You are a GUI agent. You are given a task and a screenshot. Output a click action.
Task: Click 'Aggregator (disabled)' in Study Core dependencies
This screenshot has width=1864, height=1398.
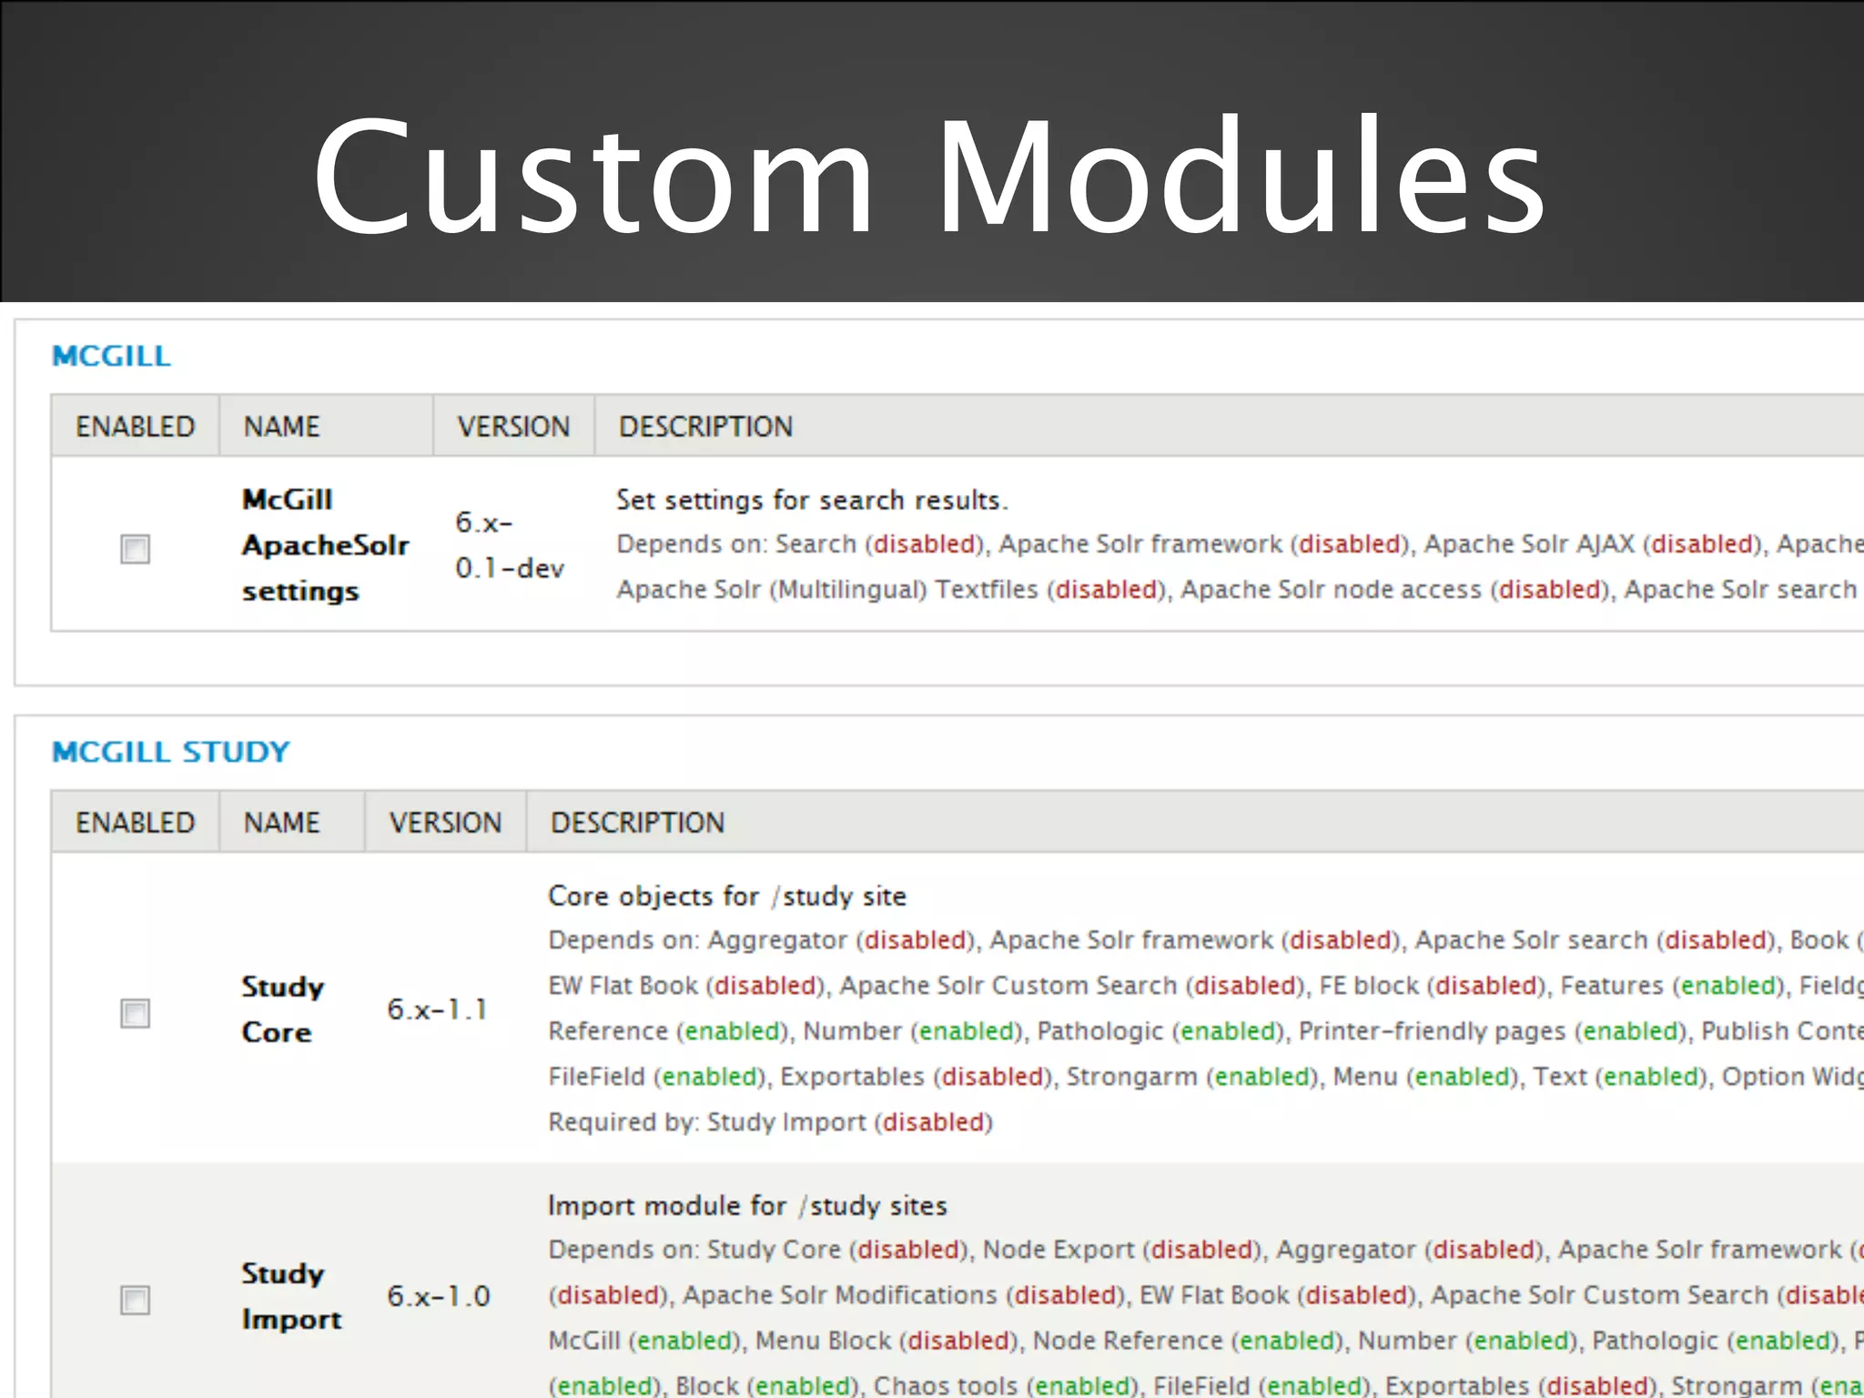point(841,940)
